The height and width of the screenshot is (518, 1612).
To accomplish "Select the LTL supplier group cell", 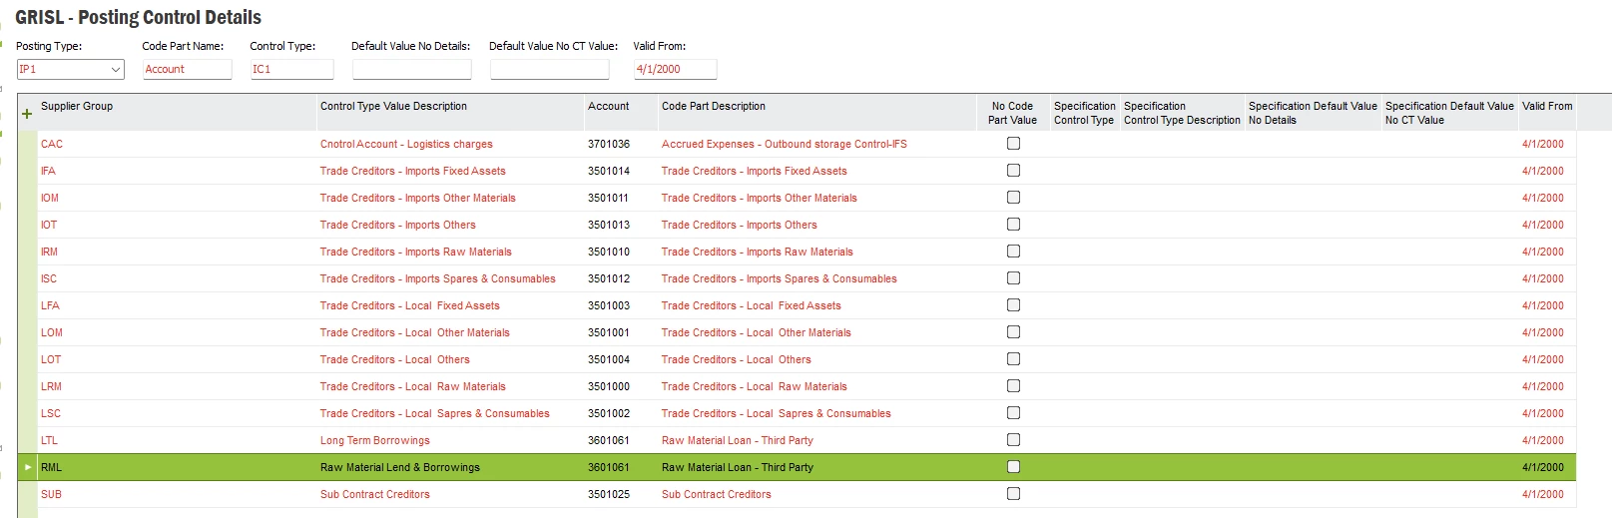I will [49, 440].
